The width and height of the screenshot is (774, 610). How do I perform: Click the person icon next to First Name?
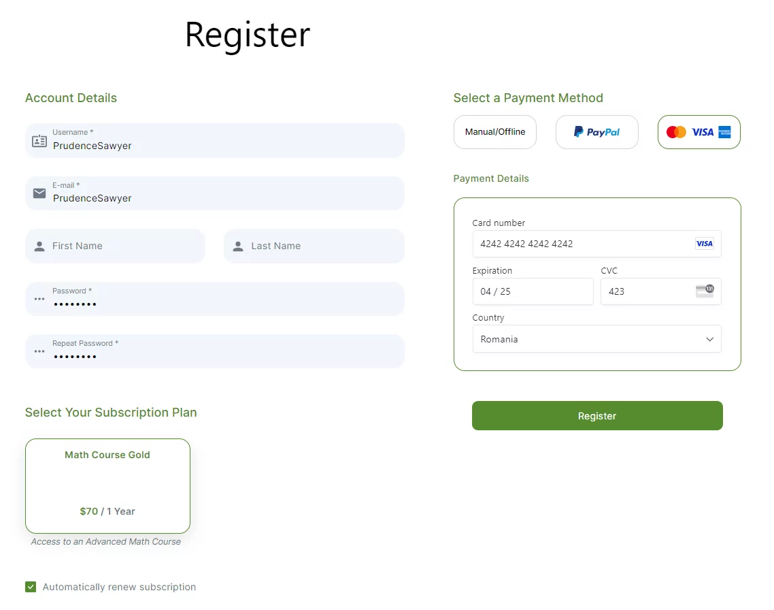(x=39, y=246)
